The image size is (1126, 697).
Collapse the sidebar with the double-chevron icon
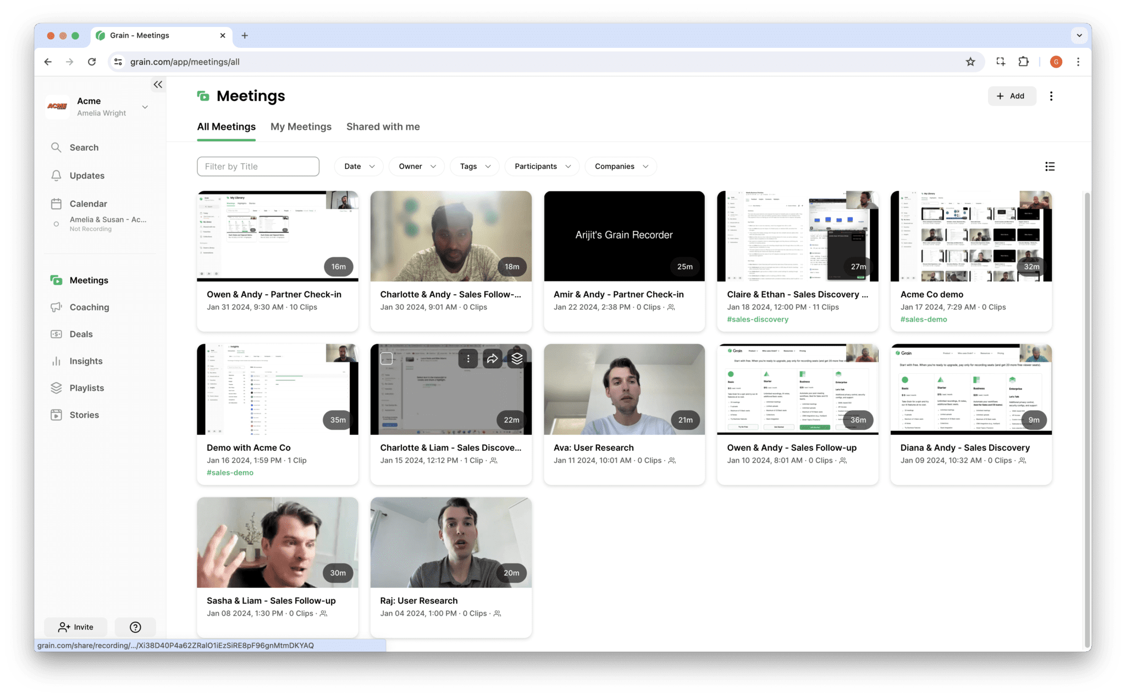tap(158, 84)
